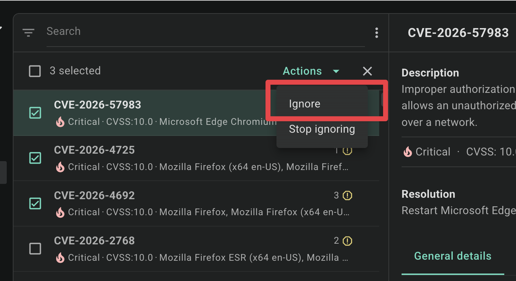Viewport: 516px width, 281px height.
Task: Click the Actions dropdown label
Action: [302, 71]
